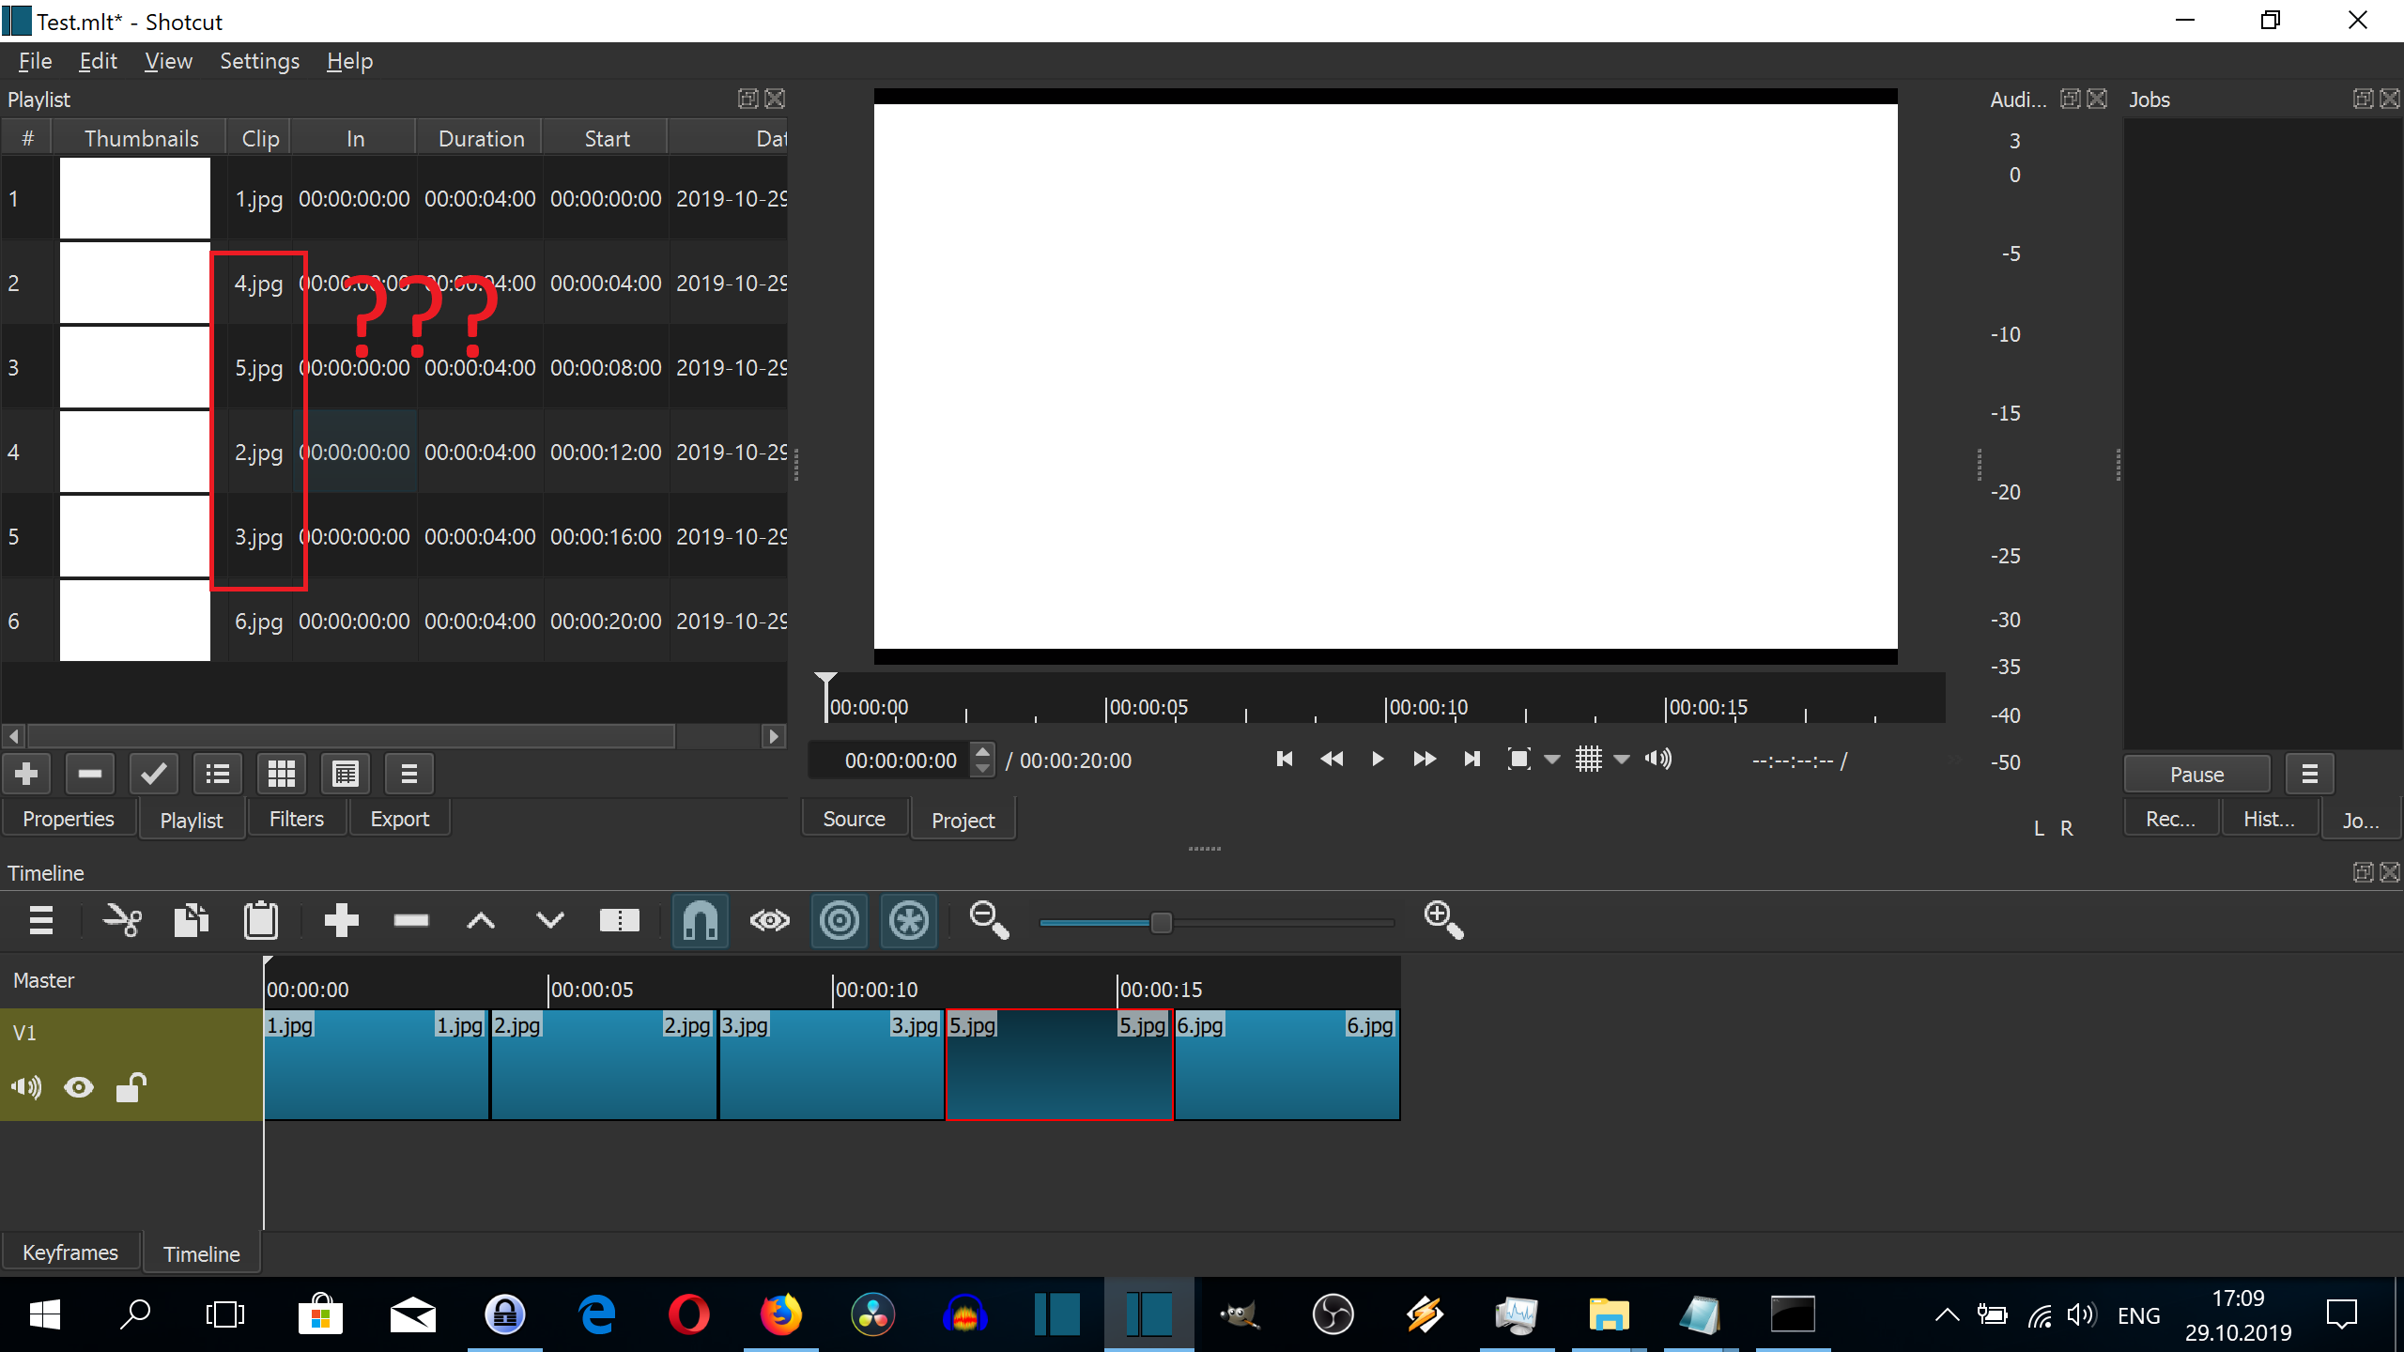Open the playlist hamburger menu
The height and width of the screenshot is (1352, 2404).
[408, 775]
